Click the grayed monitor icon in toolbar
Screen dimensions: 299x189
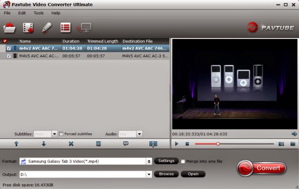(84, 28)
